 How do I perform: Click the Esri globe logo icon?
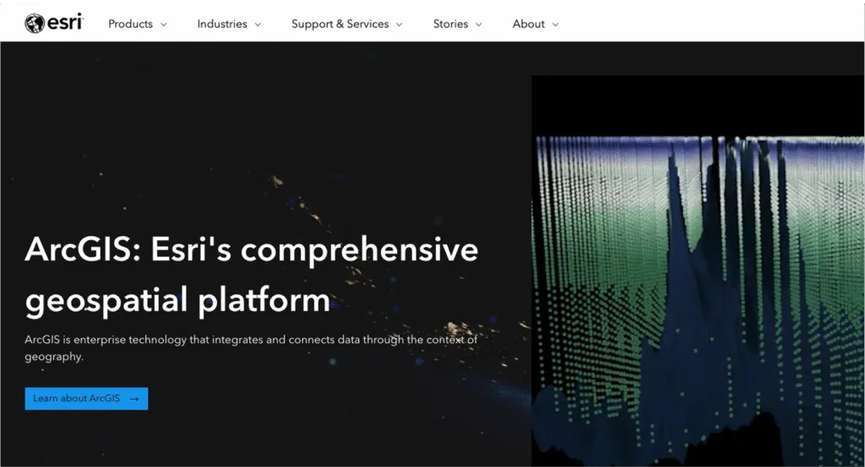pos(35,24)
